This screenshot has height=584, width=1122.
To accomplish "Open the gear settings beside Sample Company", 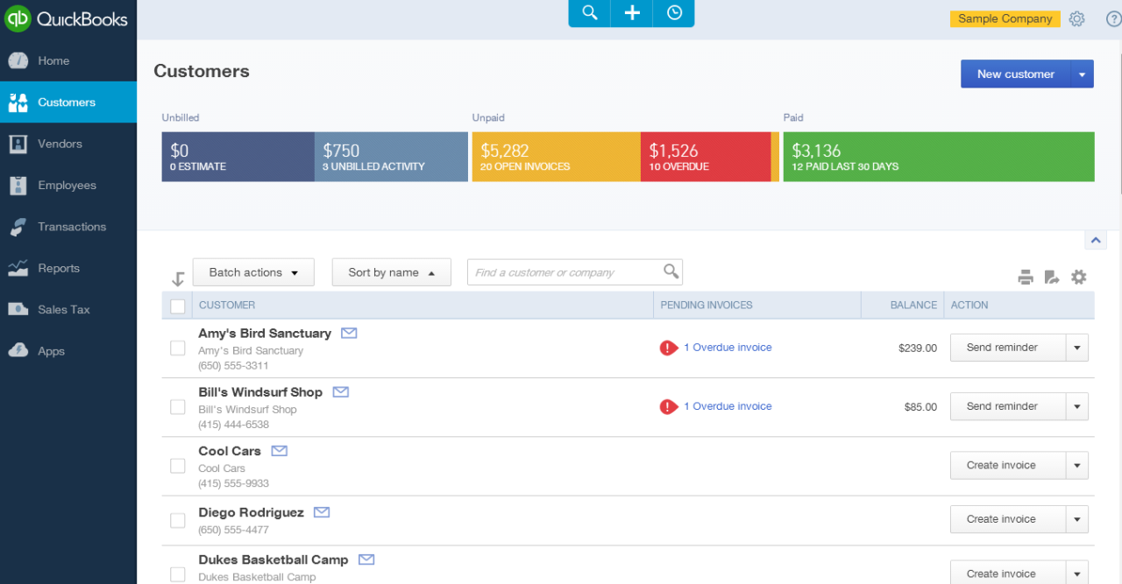I will pyautogui.click(x=1076, y=19).
